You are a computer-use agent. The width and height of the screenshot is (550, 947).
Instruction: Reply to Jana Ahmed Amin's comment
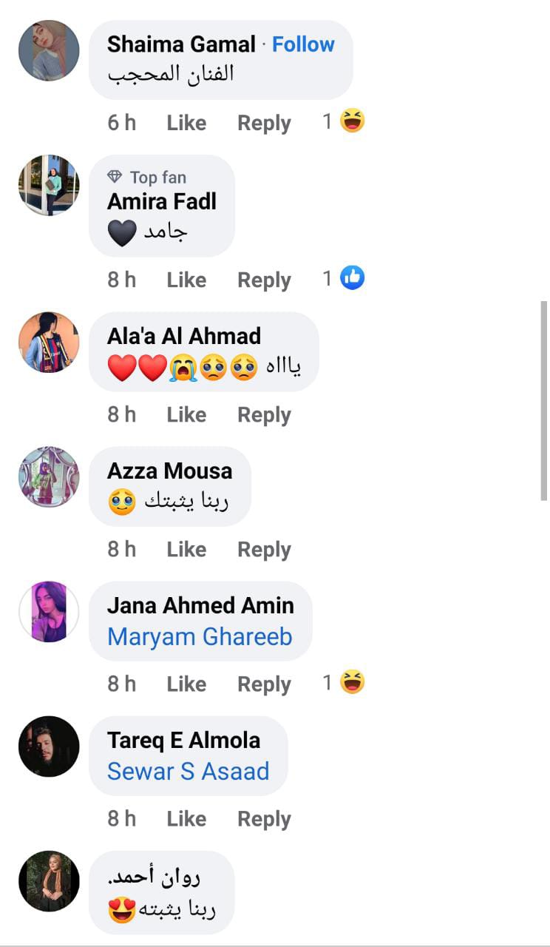(x=264, y=684)
